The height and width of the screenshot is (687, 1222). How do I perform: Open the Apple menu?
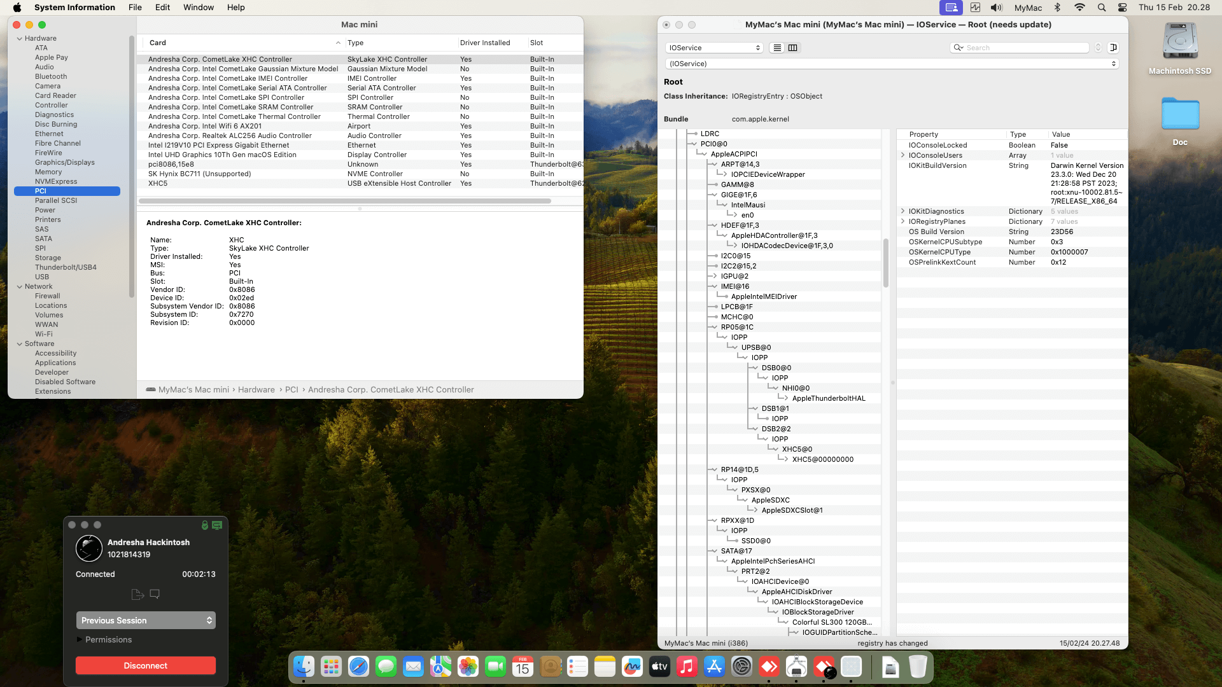(x=17, y=8)
